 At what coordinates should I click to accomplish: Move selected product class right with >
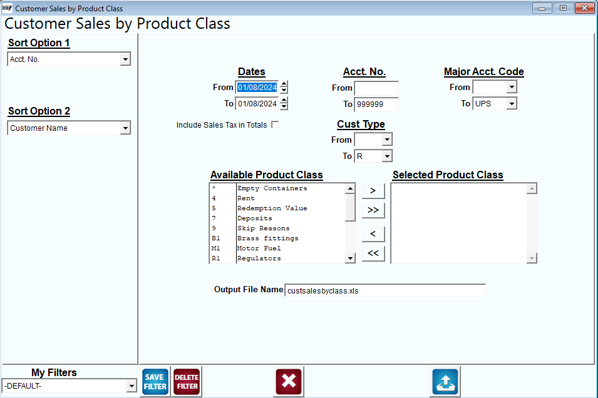point(373,191)
